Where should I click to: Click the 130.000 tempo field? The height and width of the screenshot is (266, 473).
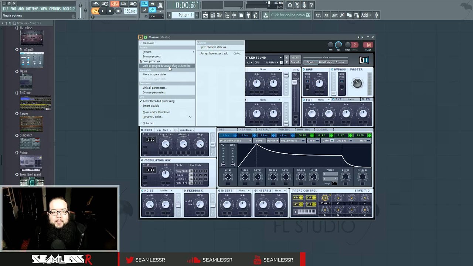130,11
